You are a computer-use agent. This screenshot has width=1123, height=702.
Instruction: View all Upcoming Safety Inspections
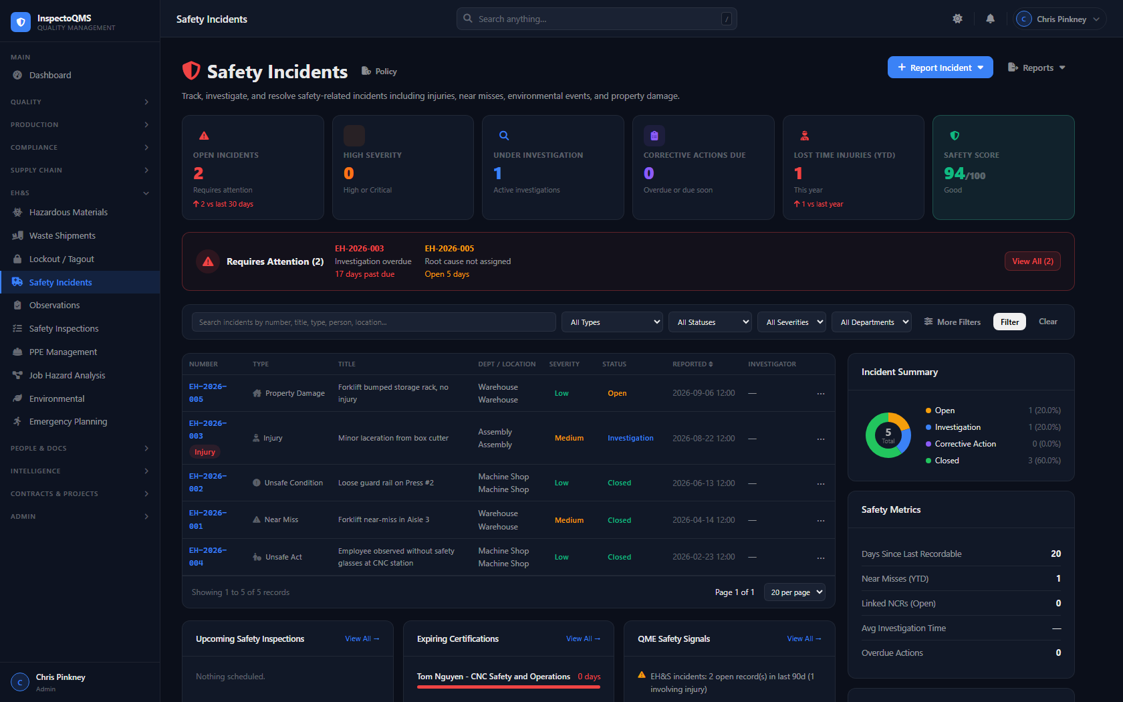coord(362,638)
